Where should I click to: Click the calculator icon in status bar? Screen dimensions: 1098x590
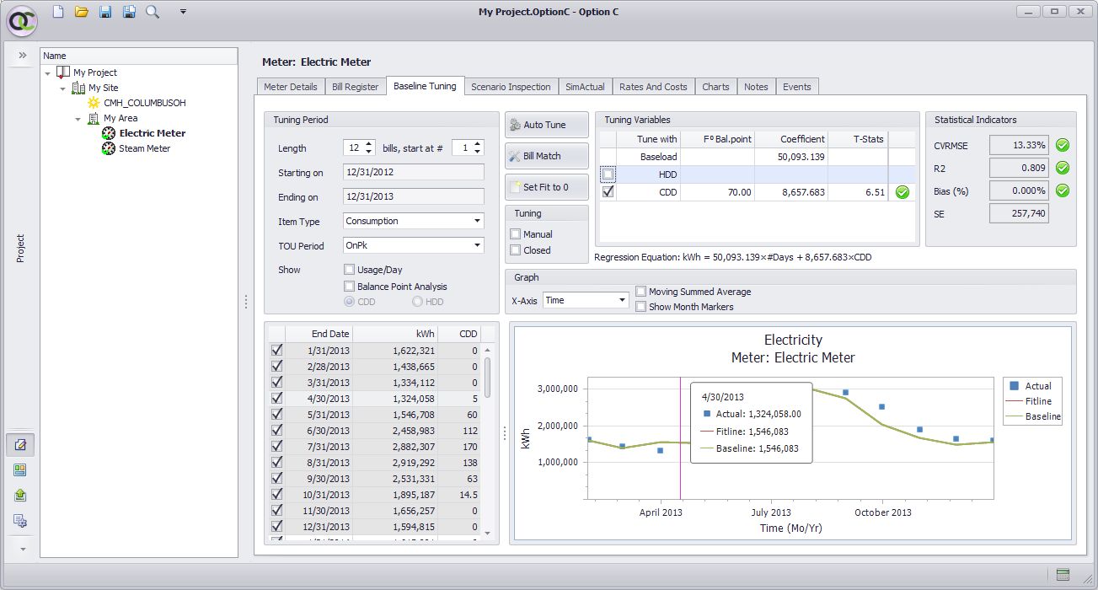pyautogui.click(x=1063, y=575)
